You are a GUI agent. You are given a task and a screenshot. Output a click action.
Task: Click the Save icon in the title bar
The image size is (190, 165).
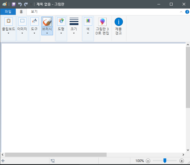14,4
